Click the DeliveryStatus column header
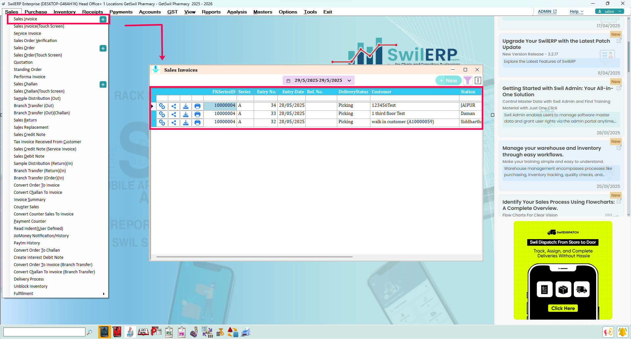Image resolution: width=631 pixels, height=339 pixels. 353,92
